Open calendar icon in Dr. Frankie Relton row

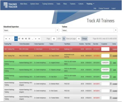click(111, 98)
